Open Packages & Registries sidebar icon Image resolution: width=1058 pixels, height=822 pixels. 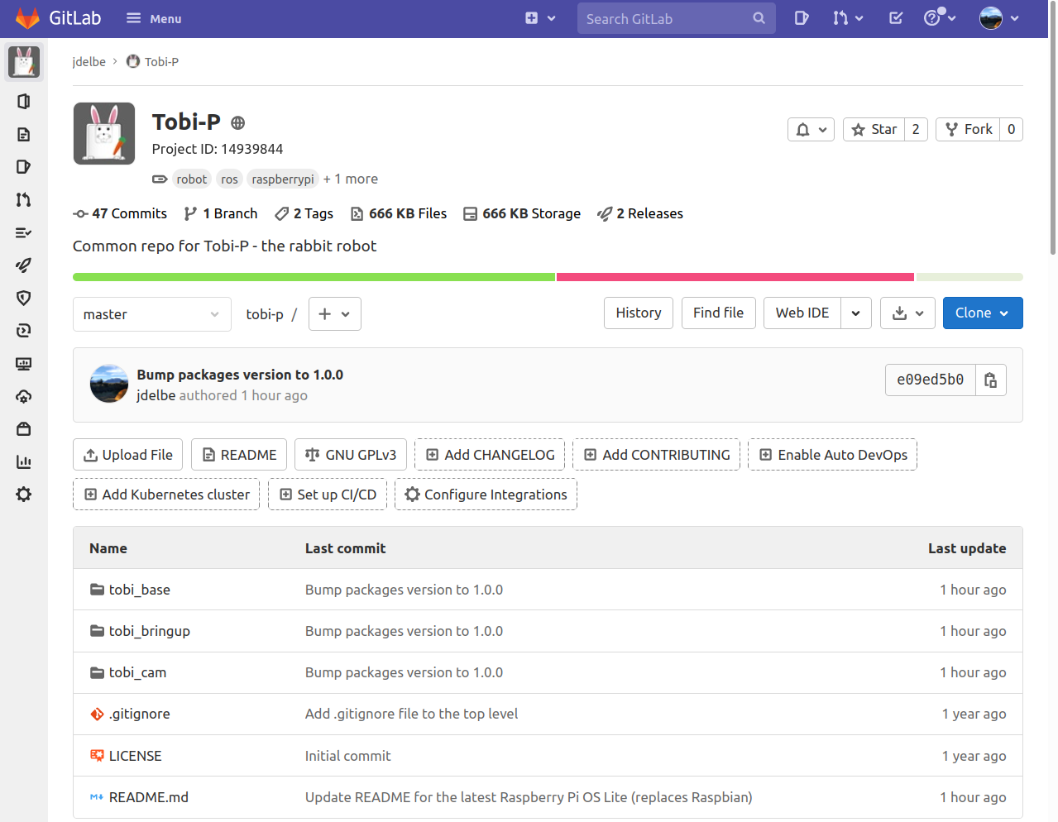click(24, 429)
